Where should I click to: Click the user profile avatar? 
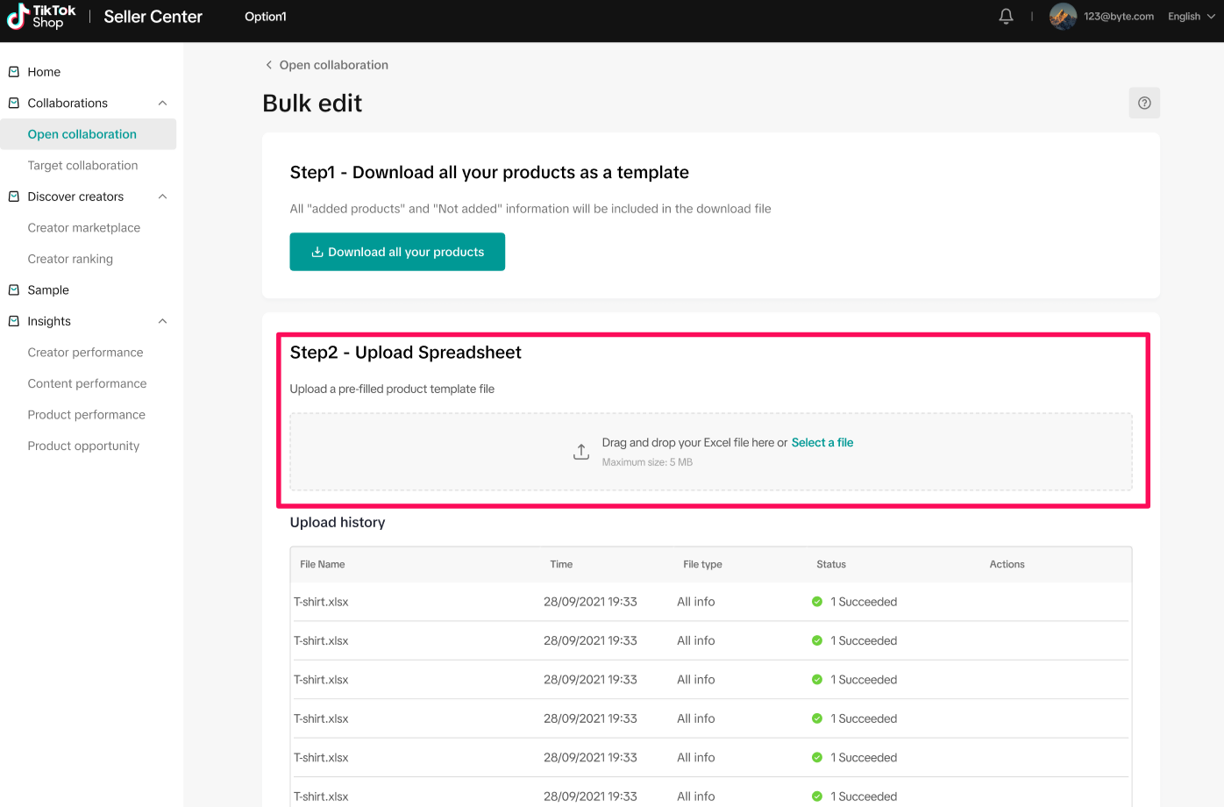pyautogui.click(x=1063, y=17)
